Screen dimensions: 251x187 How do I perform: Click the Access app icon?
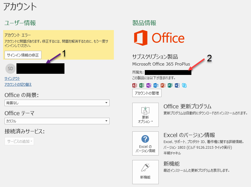(135, 85)
